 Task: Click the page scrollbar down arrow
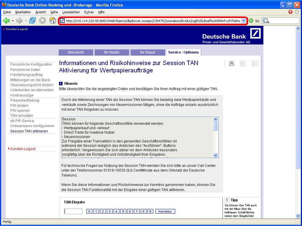pos(298,216)
